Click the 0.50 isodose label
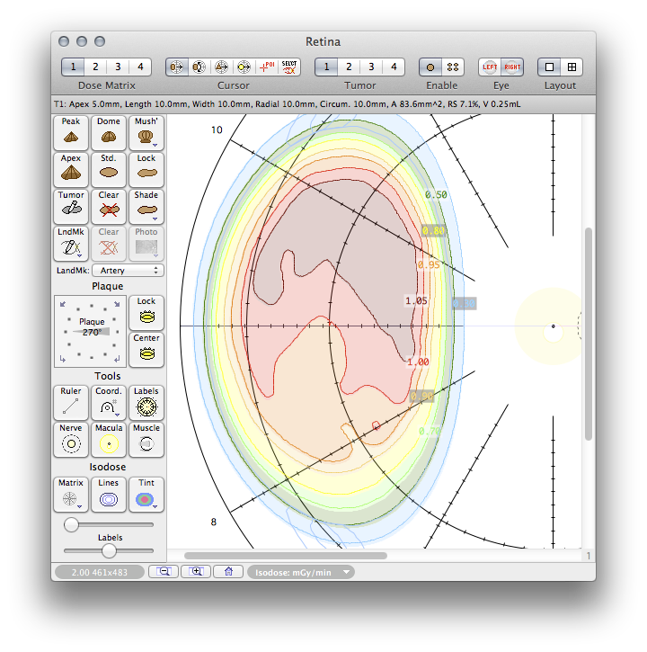The width and height of the screenshot is (647, 652). pos(436,194)
